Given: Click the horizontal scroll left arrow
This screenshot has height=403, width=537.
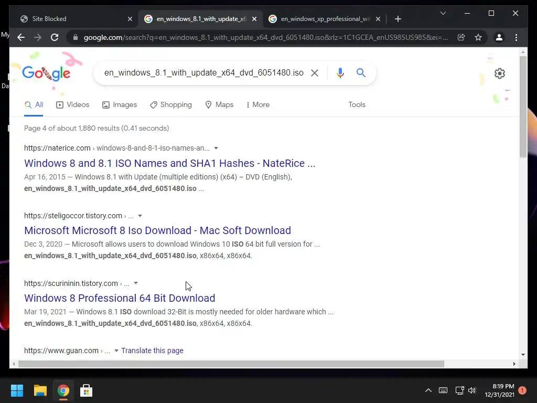Looking at the screenshot, I should [x=13, y=364].
